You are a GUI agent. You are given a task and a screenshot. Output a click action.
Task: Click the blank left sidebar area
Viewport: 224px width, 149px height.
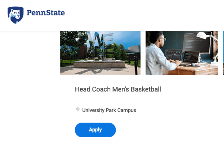click(x=29, y=92)
